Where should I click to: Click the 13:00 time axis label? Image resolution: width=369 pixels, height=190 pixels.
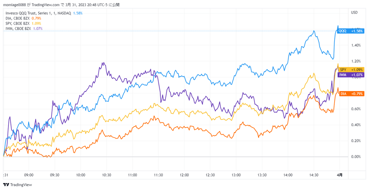pos(236,175)
